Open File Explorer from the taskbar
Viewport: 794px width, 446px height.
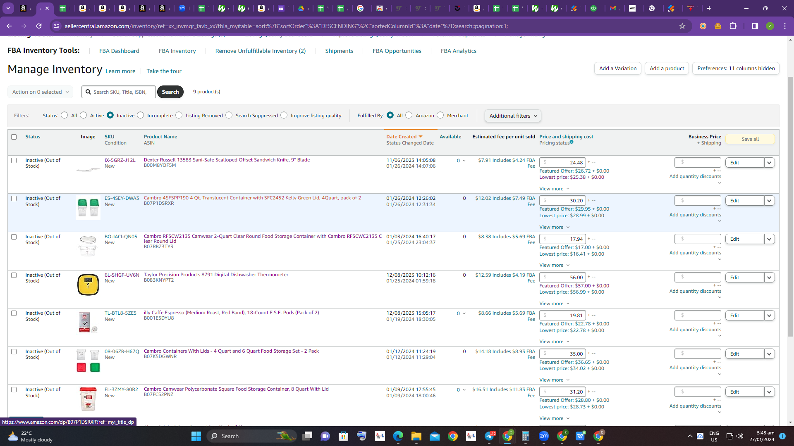[x=416, y=436]
